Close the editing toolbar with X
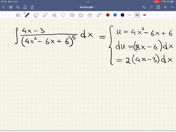Image resolution: width=176 pixels, height=132 pixels. (x=165, y=7)
